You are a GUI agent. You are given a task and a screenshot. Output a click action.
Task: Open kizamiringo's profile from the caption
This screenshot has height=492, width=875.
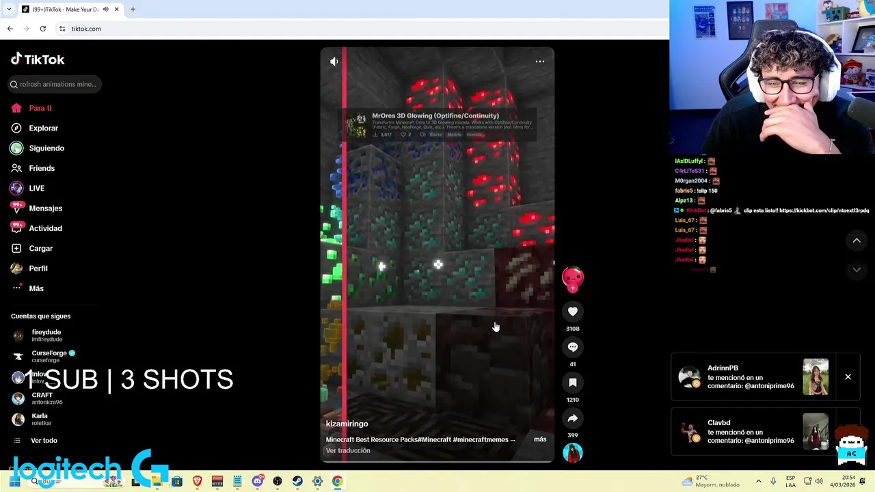click(x=347, y=424)
